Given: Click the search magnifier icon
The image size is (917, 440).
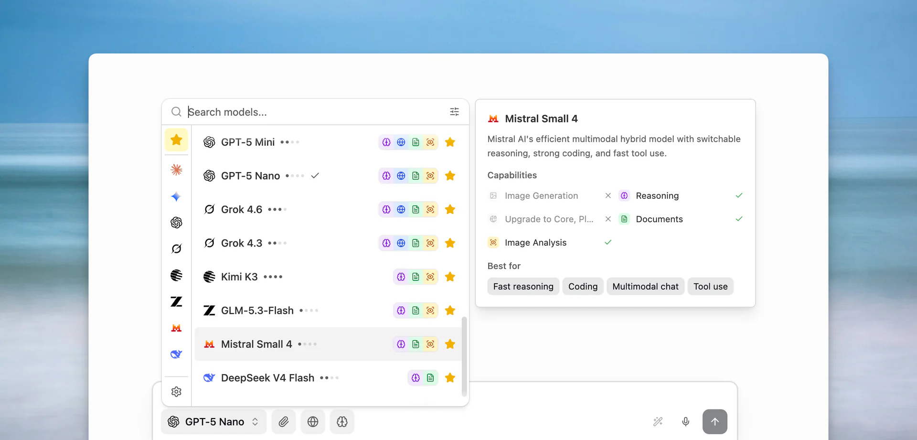Looking at the screenshot, I should [x=176, y=112].
